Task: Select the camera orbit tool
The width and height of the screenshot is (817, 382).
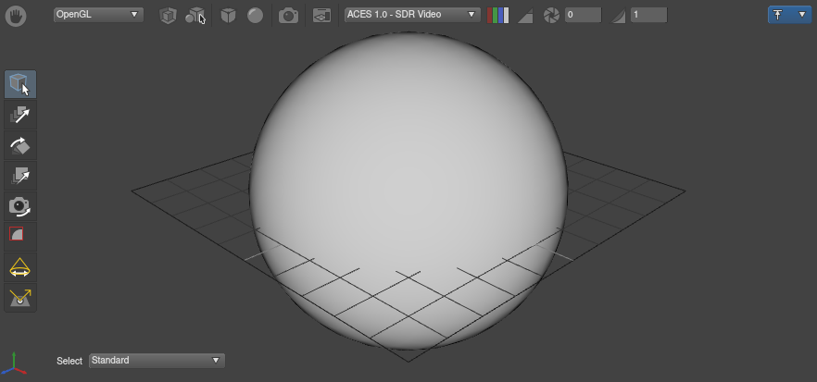Action: pyautogui.click(x=20, y=206)
